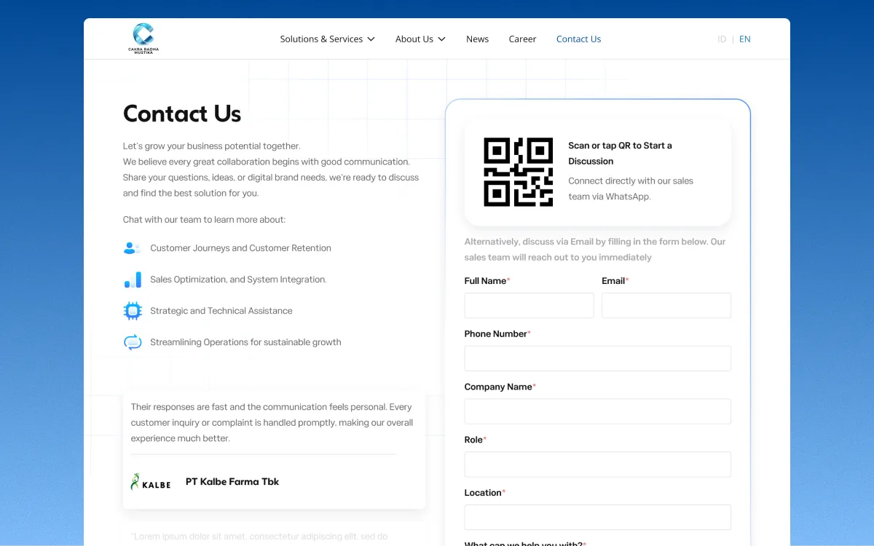Switch the language to ID
Viewport: 874px width, 546px height.
point(722,39)
